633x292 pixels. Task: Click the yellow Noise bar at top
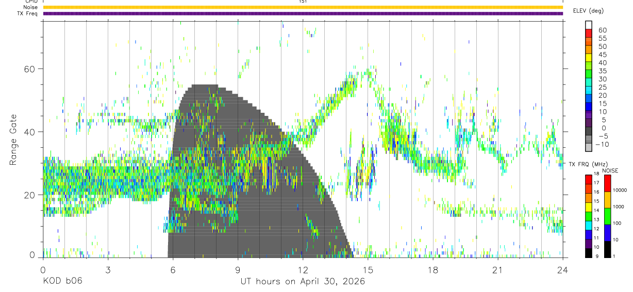[303, 7]
